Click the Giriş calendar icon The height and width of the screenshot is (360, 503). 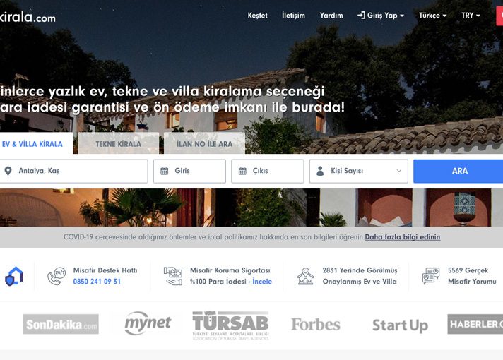(164, 171)
